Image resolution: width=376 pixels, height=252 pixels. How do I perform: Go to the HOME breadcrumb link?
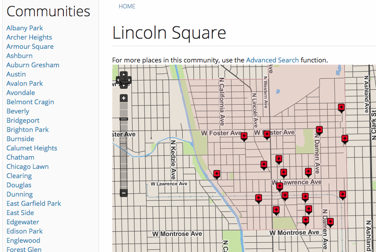(x=127, y=6)
